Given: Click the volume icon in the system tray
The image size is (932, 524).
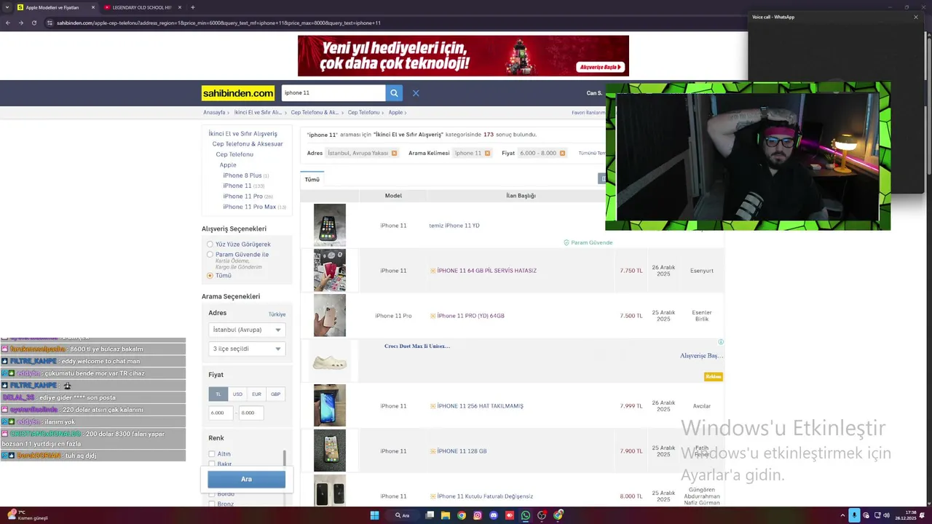Looking at the screenshot, I should [886, 515].
